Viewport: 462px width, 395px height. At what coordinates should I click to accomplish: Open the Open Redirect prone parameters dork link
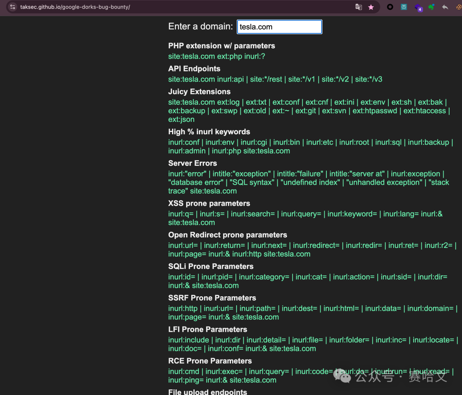312,250
